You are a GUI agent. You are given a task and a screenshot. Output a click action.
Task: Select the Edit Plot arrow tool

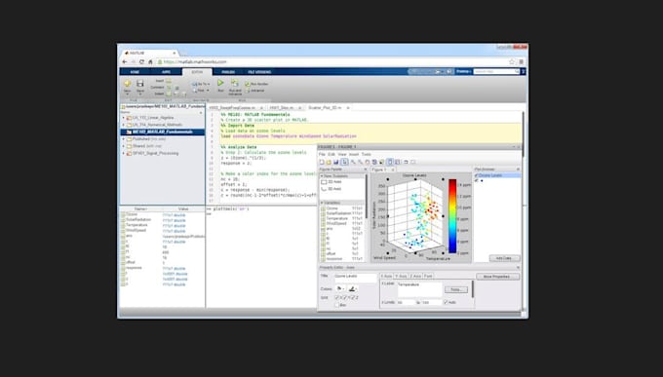click(344, 162)
